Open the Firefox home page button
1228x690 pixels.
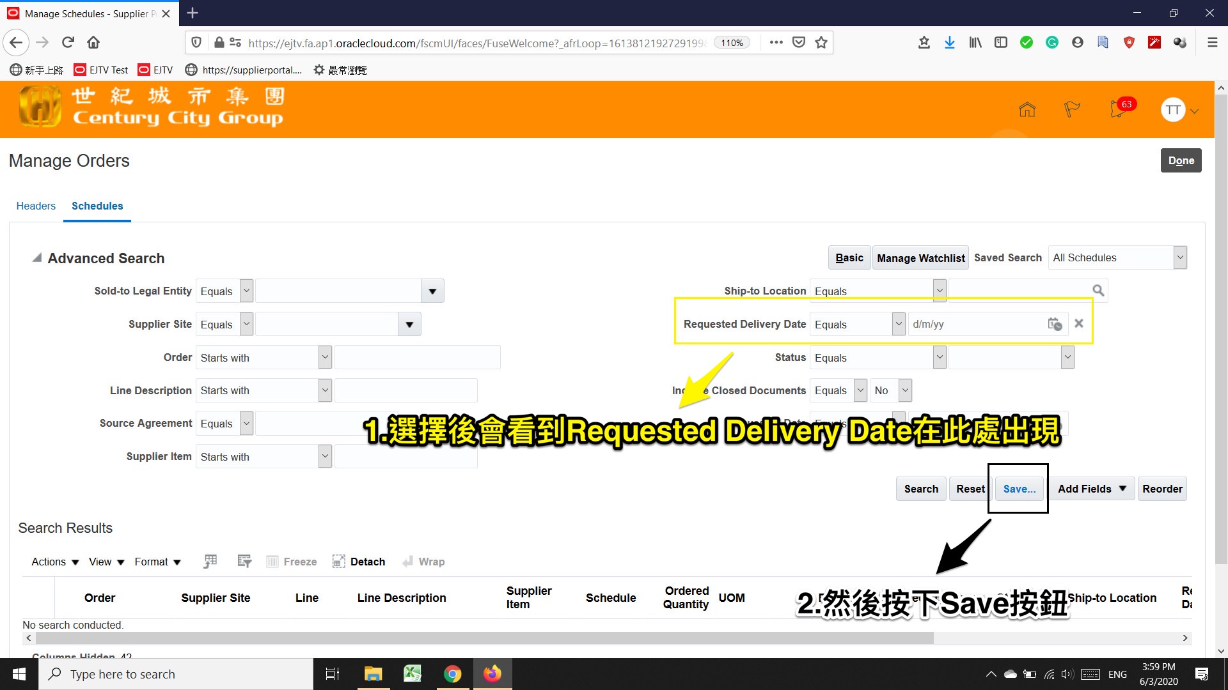point(93,43)
